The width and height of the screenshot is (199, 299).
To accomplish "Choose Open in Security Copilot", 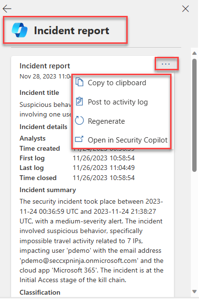I will pyautogui.click(x=128, y=140).
